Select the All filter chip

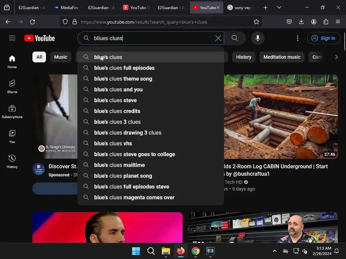39,57
